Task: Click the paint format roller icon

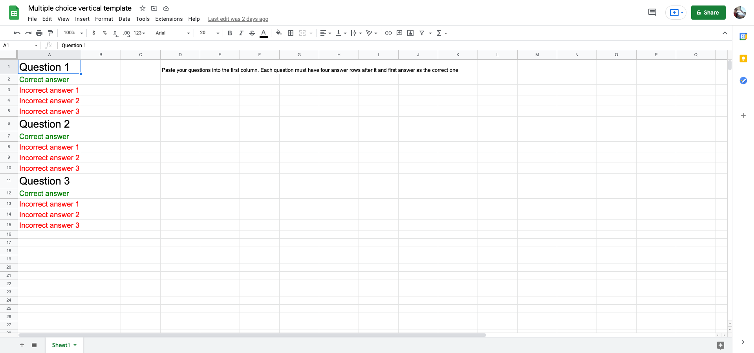Action: coord(50,33)
